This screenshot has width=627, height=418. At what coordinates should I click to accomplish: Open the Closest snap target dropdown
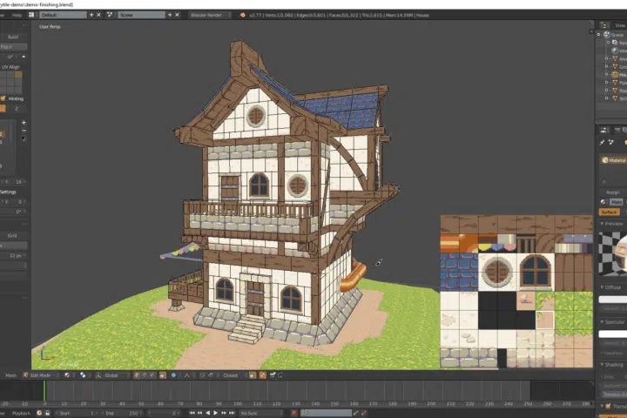(234, 375)
